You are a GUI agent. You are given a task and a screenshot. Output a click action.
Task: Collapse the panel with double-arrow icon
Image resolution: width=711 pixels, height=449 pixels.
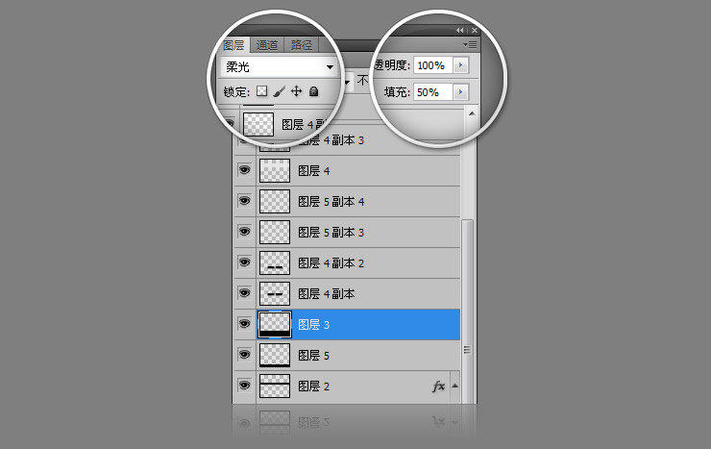pos(460,31)
